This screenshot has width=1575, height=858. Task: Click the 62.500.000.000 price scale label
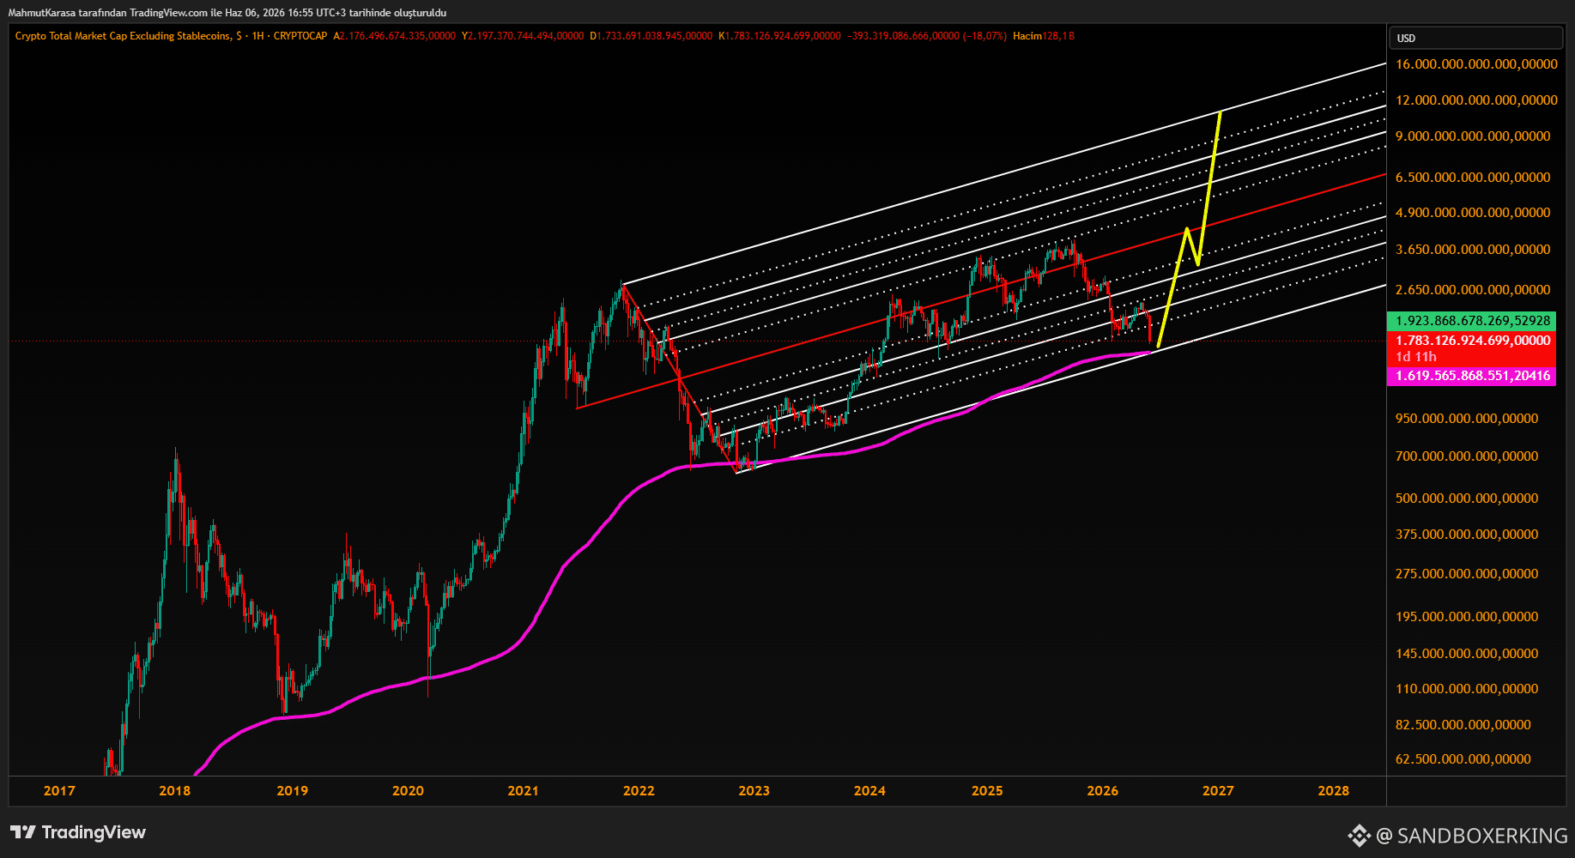[1463, 759]
